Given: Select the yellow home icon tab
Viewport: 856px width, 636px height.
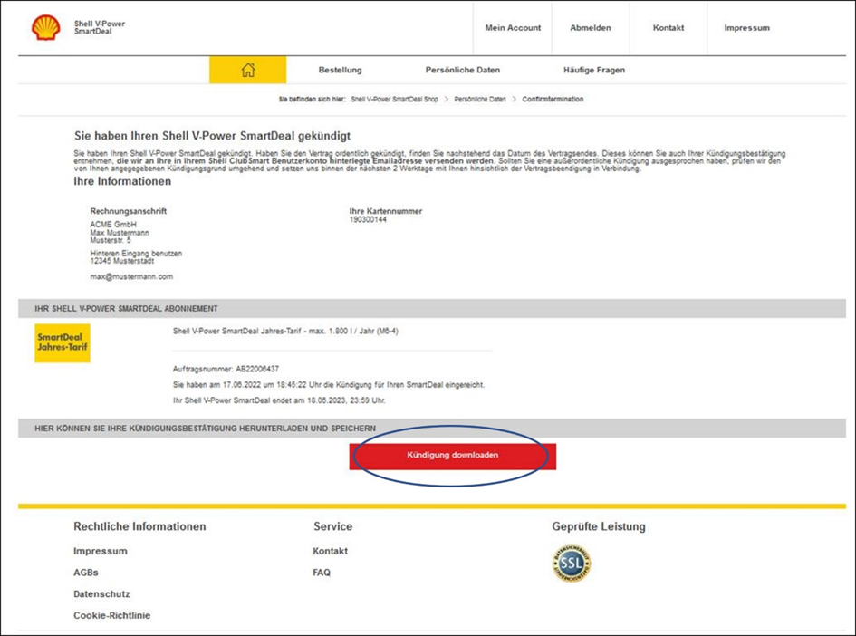Looking at the screenshot, I should point(247,69).
